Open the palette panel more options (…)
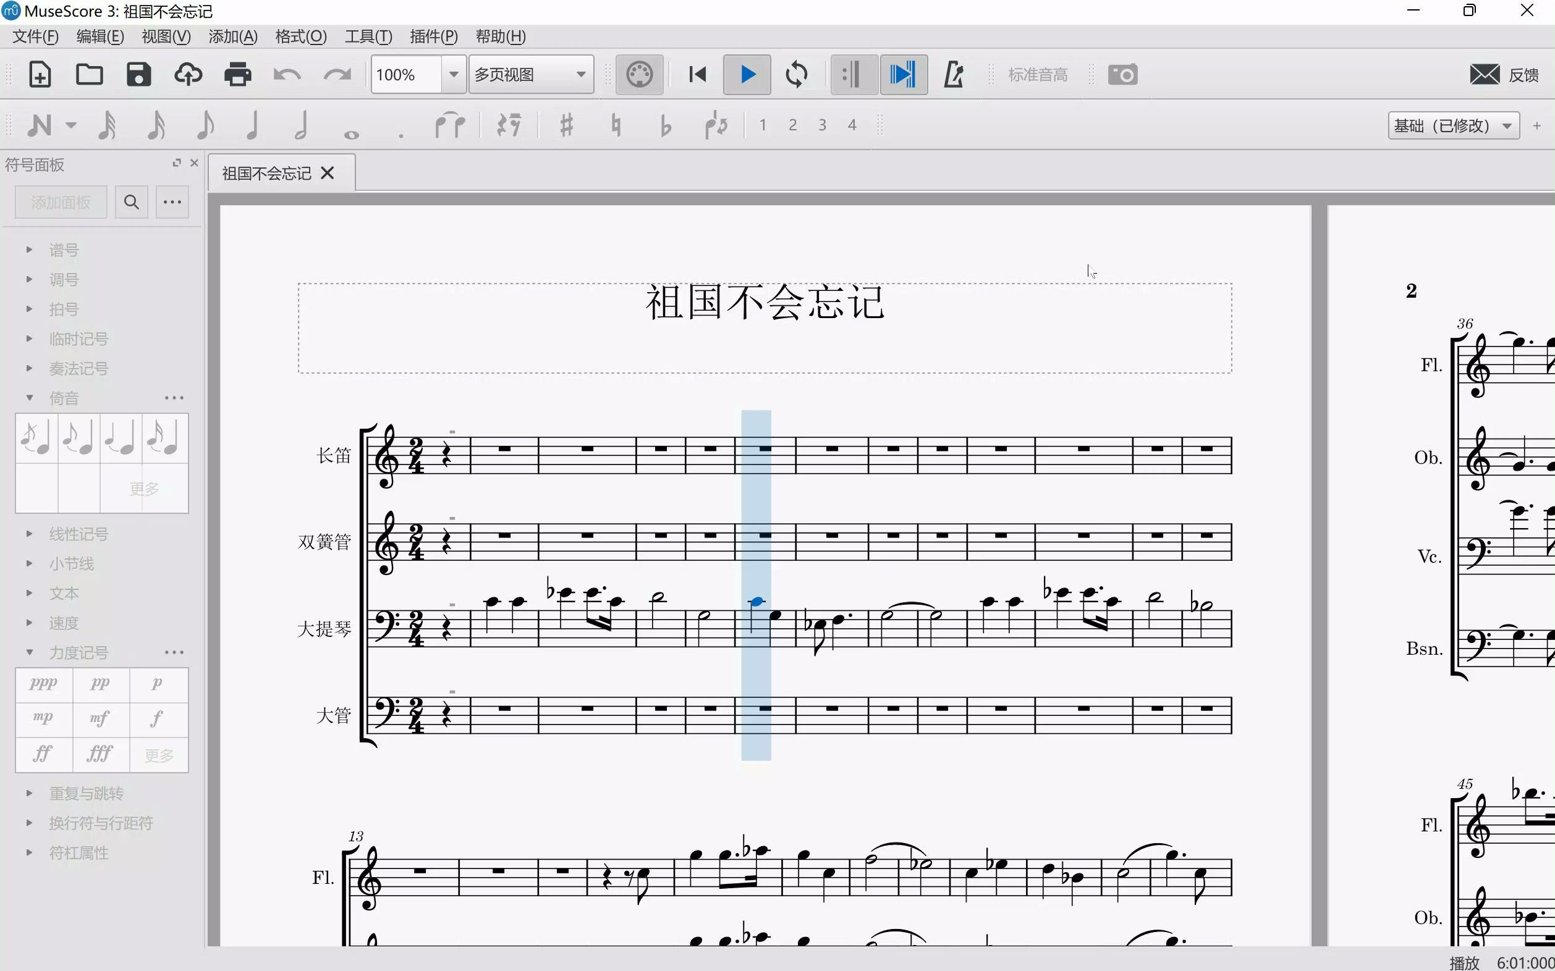The image size is (1555, 971). click(172, 203)
